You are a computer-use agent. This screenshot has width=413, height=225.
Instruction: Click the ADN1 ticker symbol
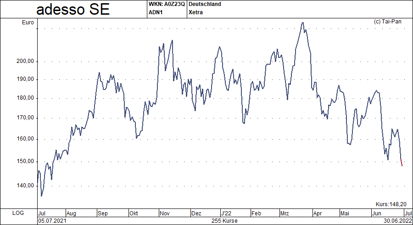pos(156,12)
